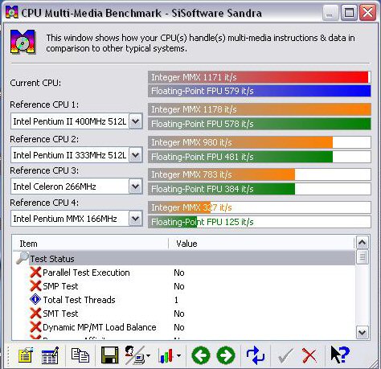Screen dimensions: 381x369
Task: Click the title bar application icon
Action: tap(11, 12)
